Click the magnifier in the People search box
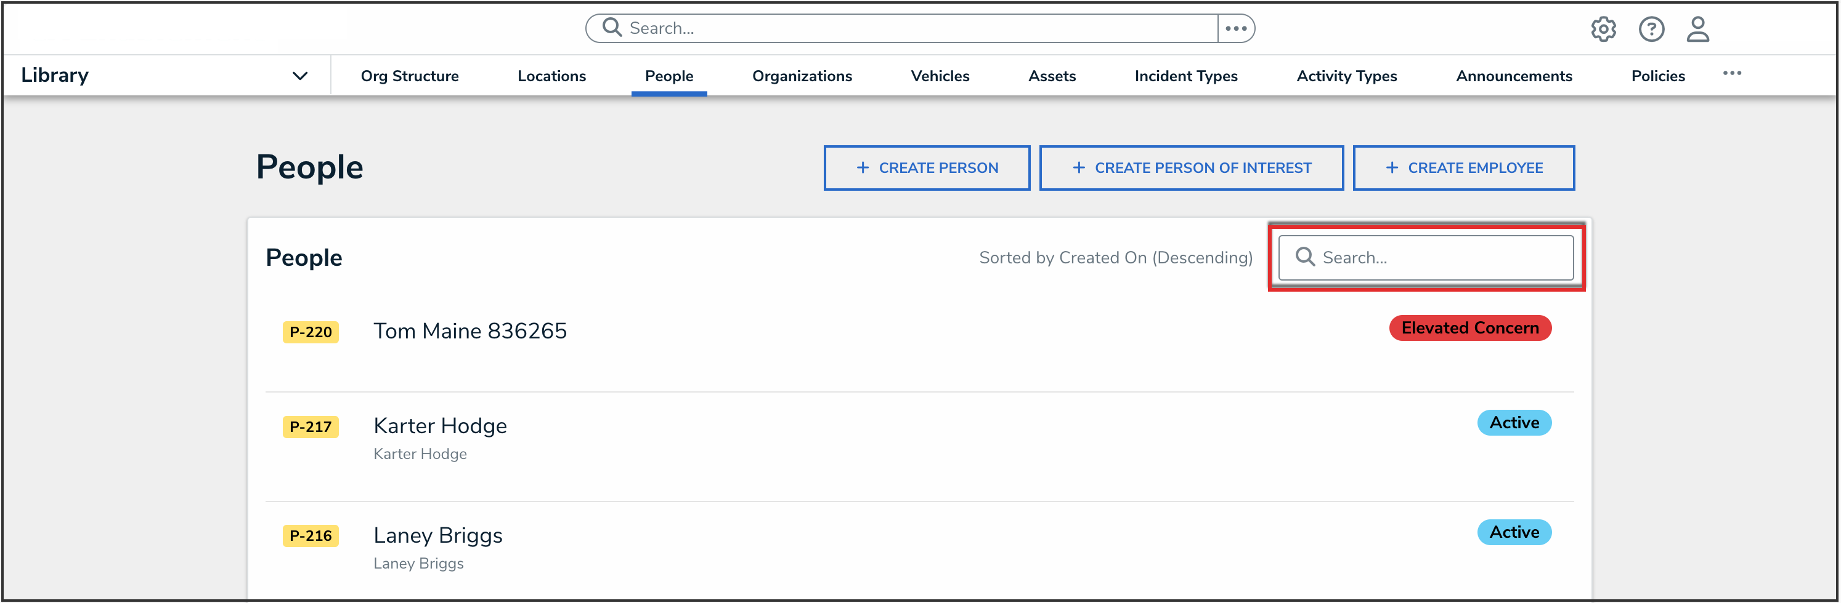Viewport: 1841px width, 603px height. pos(1305,257)
